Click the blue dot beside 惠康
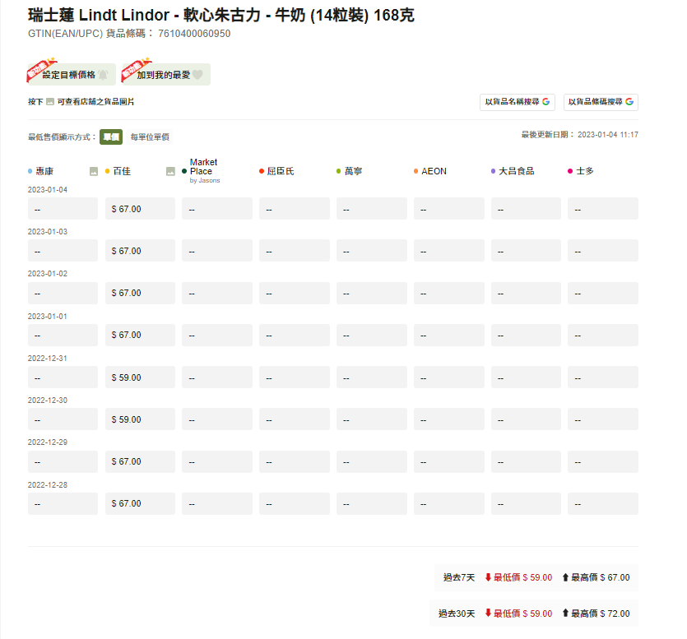687x639 pixels. pos(30,171)
